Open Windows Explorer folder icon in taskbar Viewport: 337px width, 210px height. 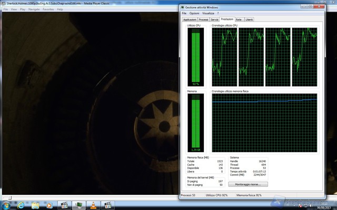point(35,205)
